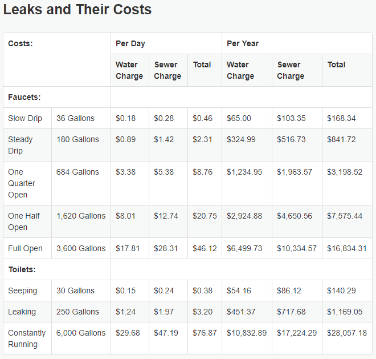Select the Per Year column header
376x359 pixels.
coord(297,43)
